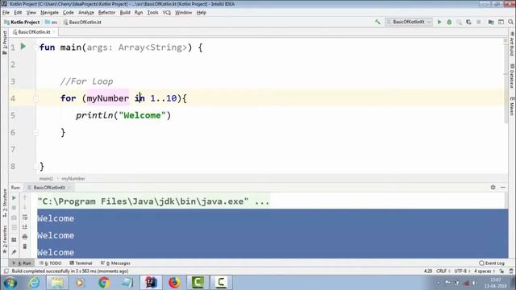Open the Build menu

tap(125, 13)
